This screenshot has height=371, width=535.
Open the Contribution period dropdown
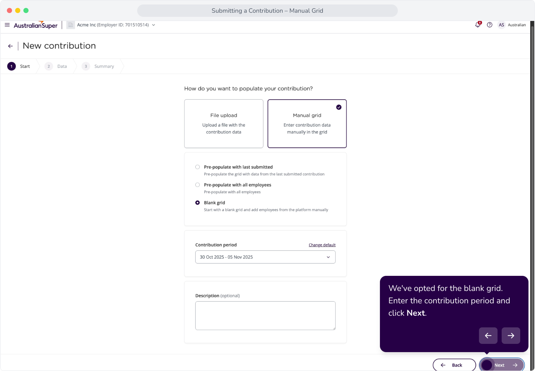(x=265, y=257)
